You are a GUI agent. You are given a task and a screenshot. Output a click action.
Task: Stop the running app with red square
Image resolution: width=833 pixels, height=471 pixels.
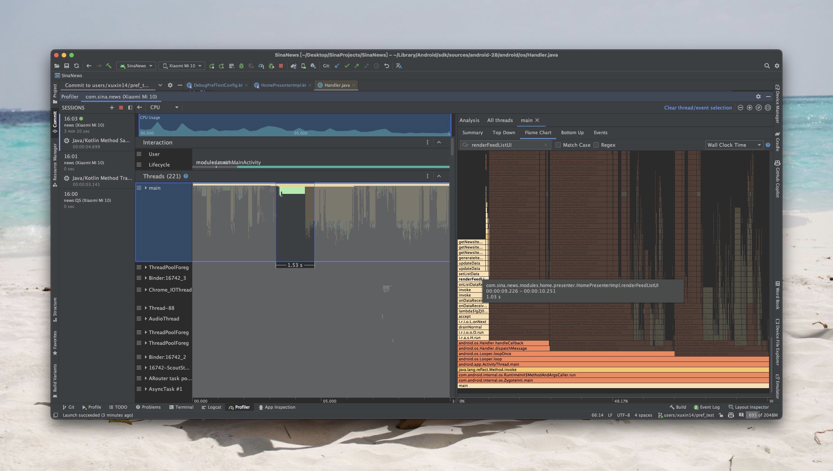point(281,66)
